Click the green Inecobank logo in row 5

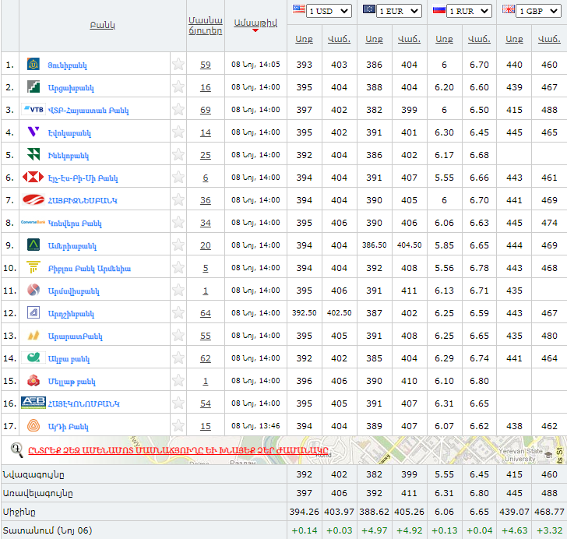pos(33,154)
